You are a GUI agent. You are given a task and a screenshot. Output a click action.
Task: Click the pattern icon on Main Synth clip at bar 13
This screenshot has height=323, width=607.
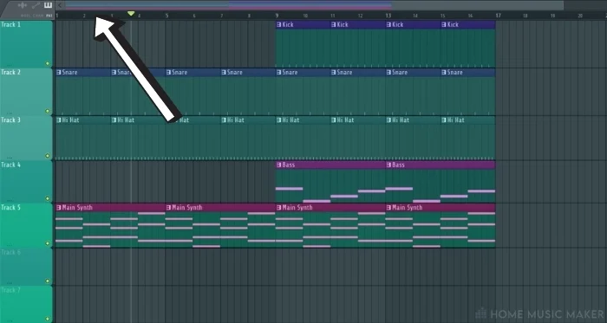(388, 208)
